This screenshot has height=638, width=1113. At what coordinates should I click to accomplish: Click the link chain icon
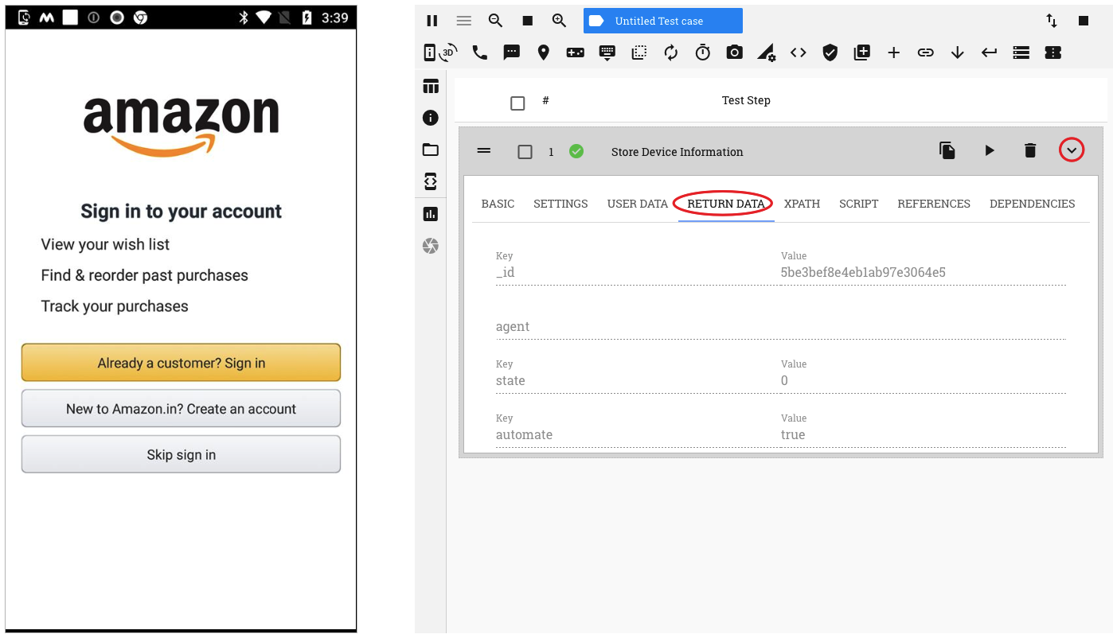(x=926, y=53)
